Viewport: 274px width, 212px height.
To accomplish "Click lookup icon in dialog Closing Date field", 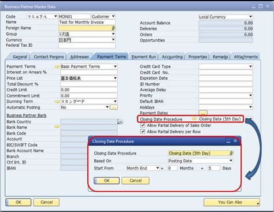I will [x=231, y=153].
